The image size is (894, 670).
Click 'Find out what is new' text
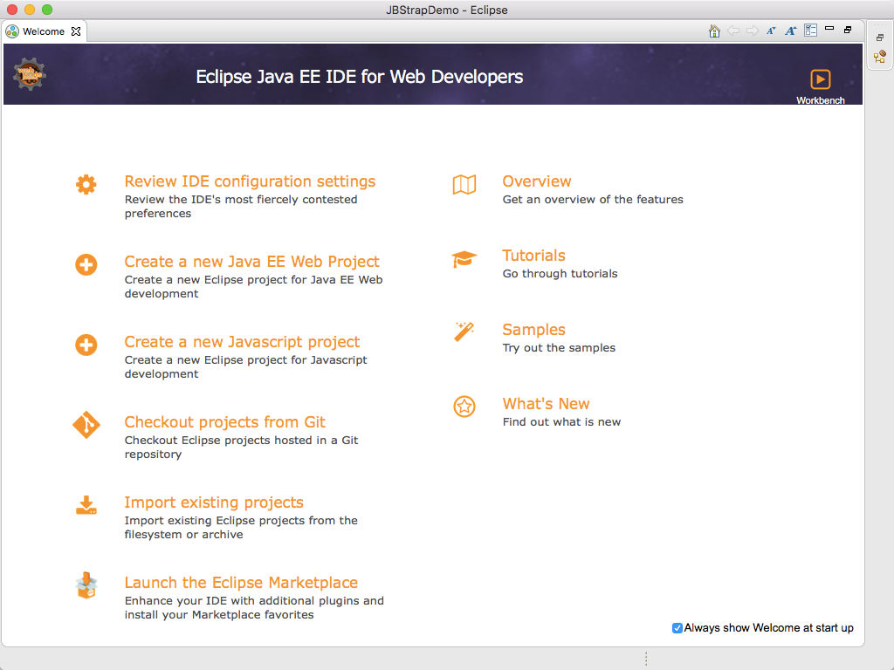561,421
